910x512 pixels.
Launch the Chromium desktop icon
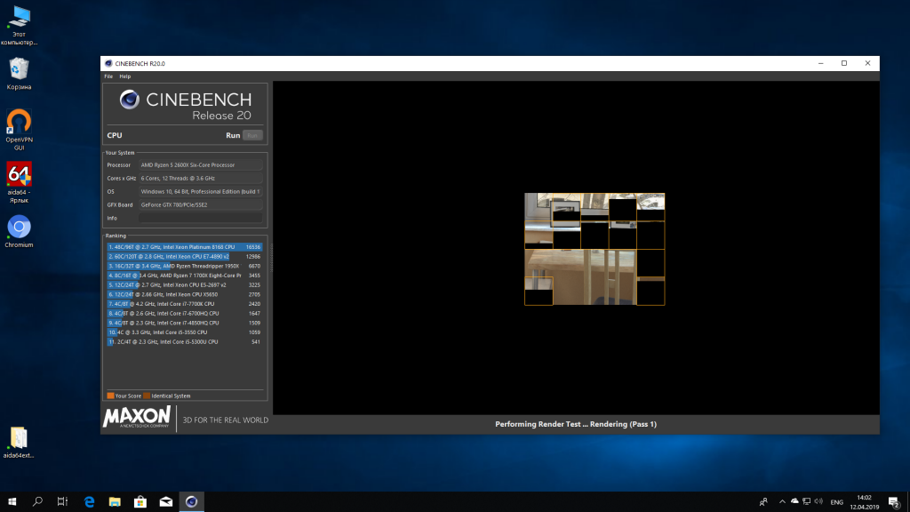coord(20,228)
